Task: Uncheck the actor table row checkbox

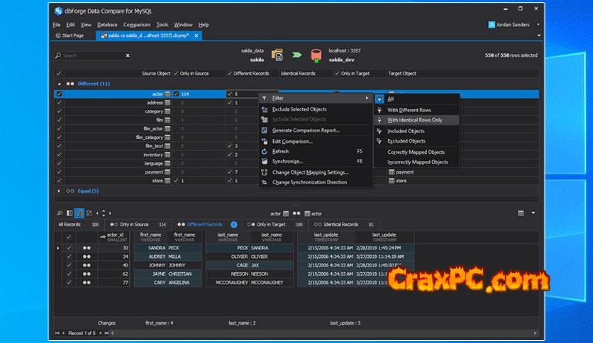Action: [59, 94]
